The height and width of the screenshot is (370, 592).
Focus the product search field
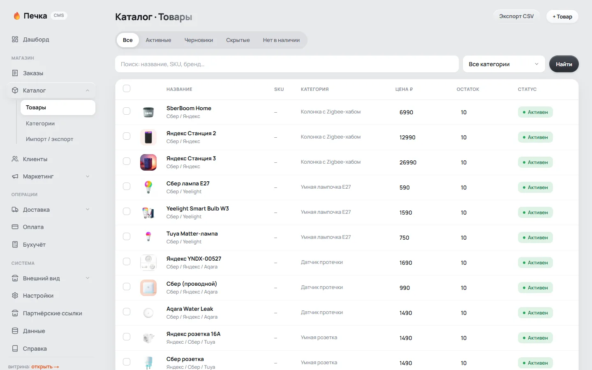287,64
